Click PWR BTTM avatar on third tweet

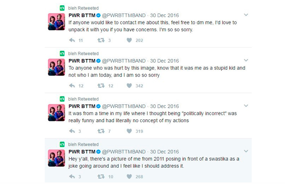point(57,113)
